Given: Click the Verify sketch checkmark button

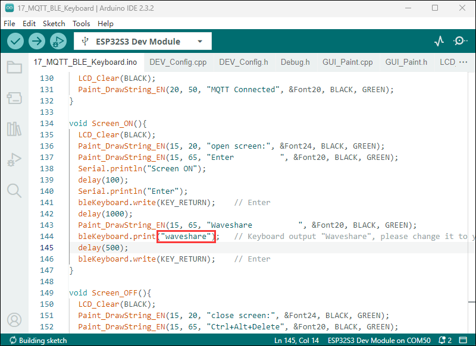Looking at the screenshot, I should coord(15,41).
